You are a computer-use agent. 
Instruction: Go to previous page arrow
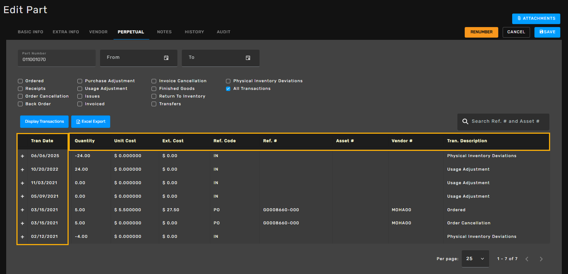tap(527, 259)
